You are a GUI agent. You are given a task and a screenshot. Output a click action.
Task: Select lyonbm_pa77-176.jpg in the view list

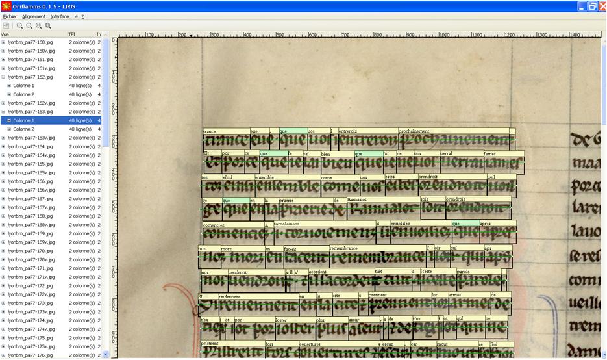pos(31,355)
